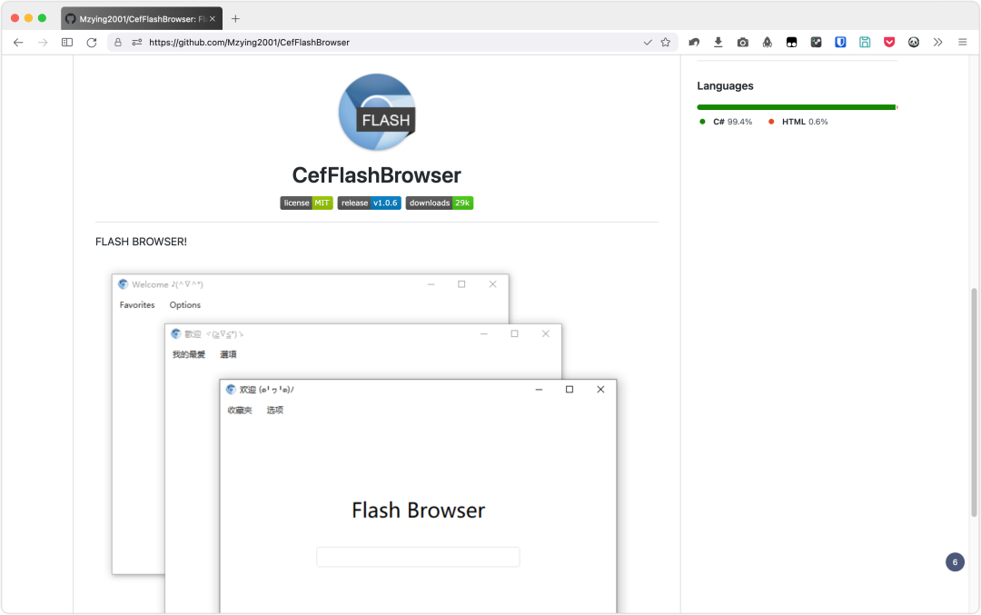Viewport: 981px width, 615px height.
Task: Open site security lock information
Action: [117, 43]
